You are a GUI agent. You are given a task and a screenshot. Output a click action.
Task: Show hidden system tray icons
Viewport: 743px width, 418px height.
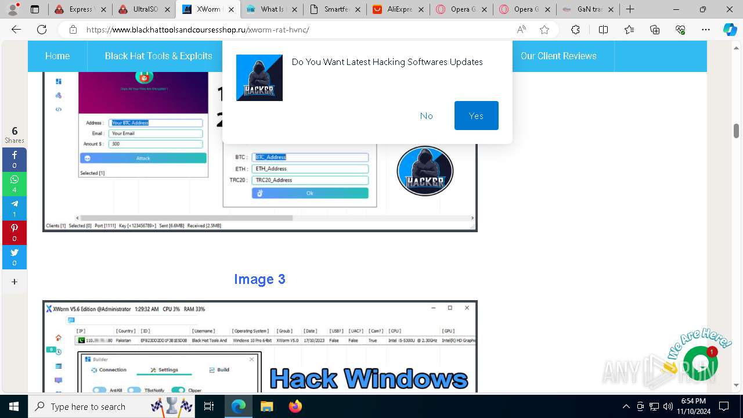(626, 406)
